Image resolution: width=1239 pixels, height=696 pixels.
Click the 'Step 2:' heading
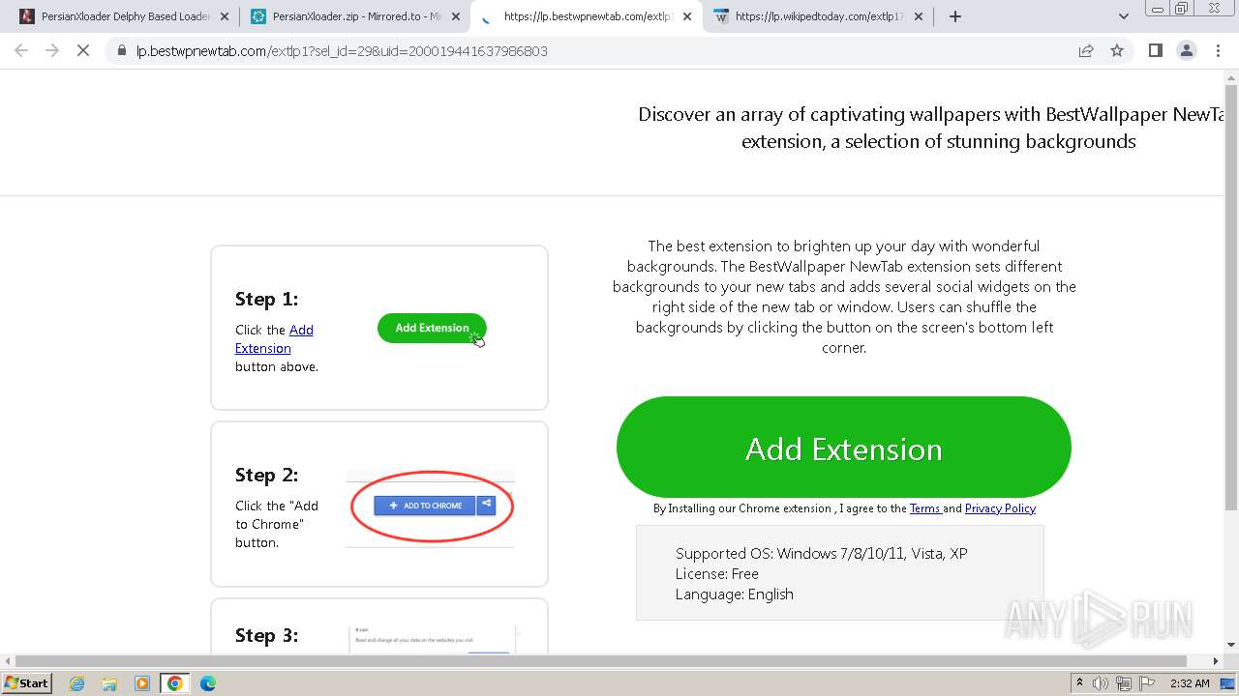tap(266, 475)
